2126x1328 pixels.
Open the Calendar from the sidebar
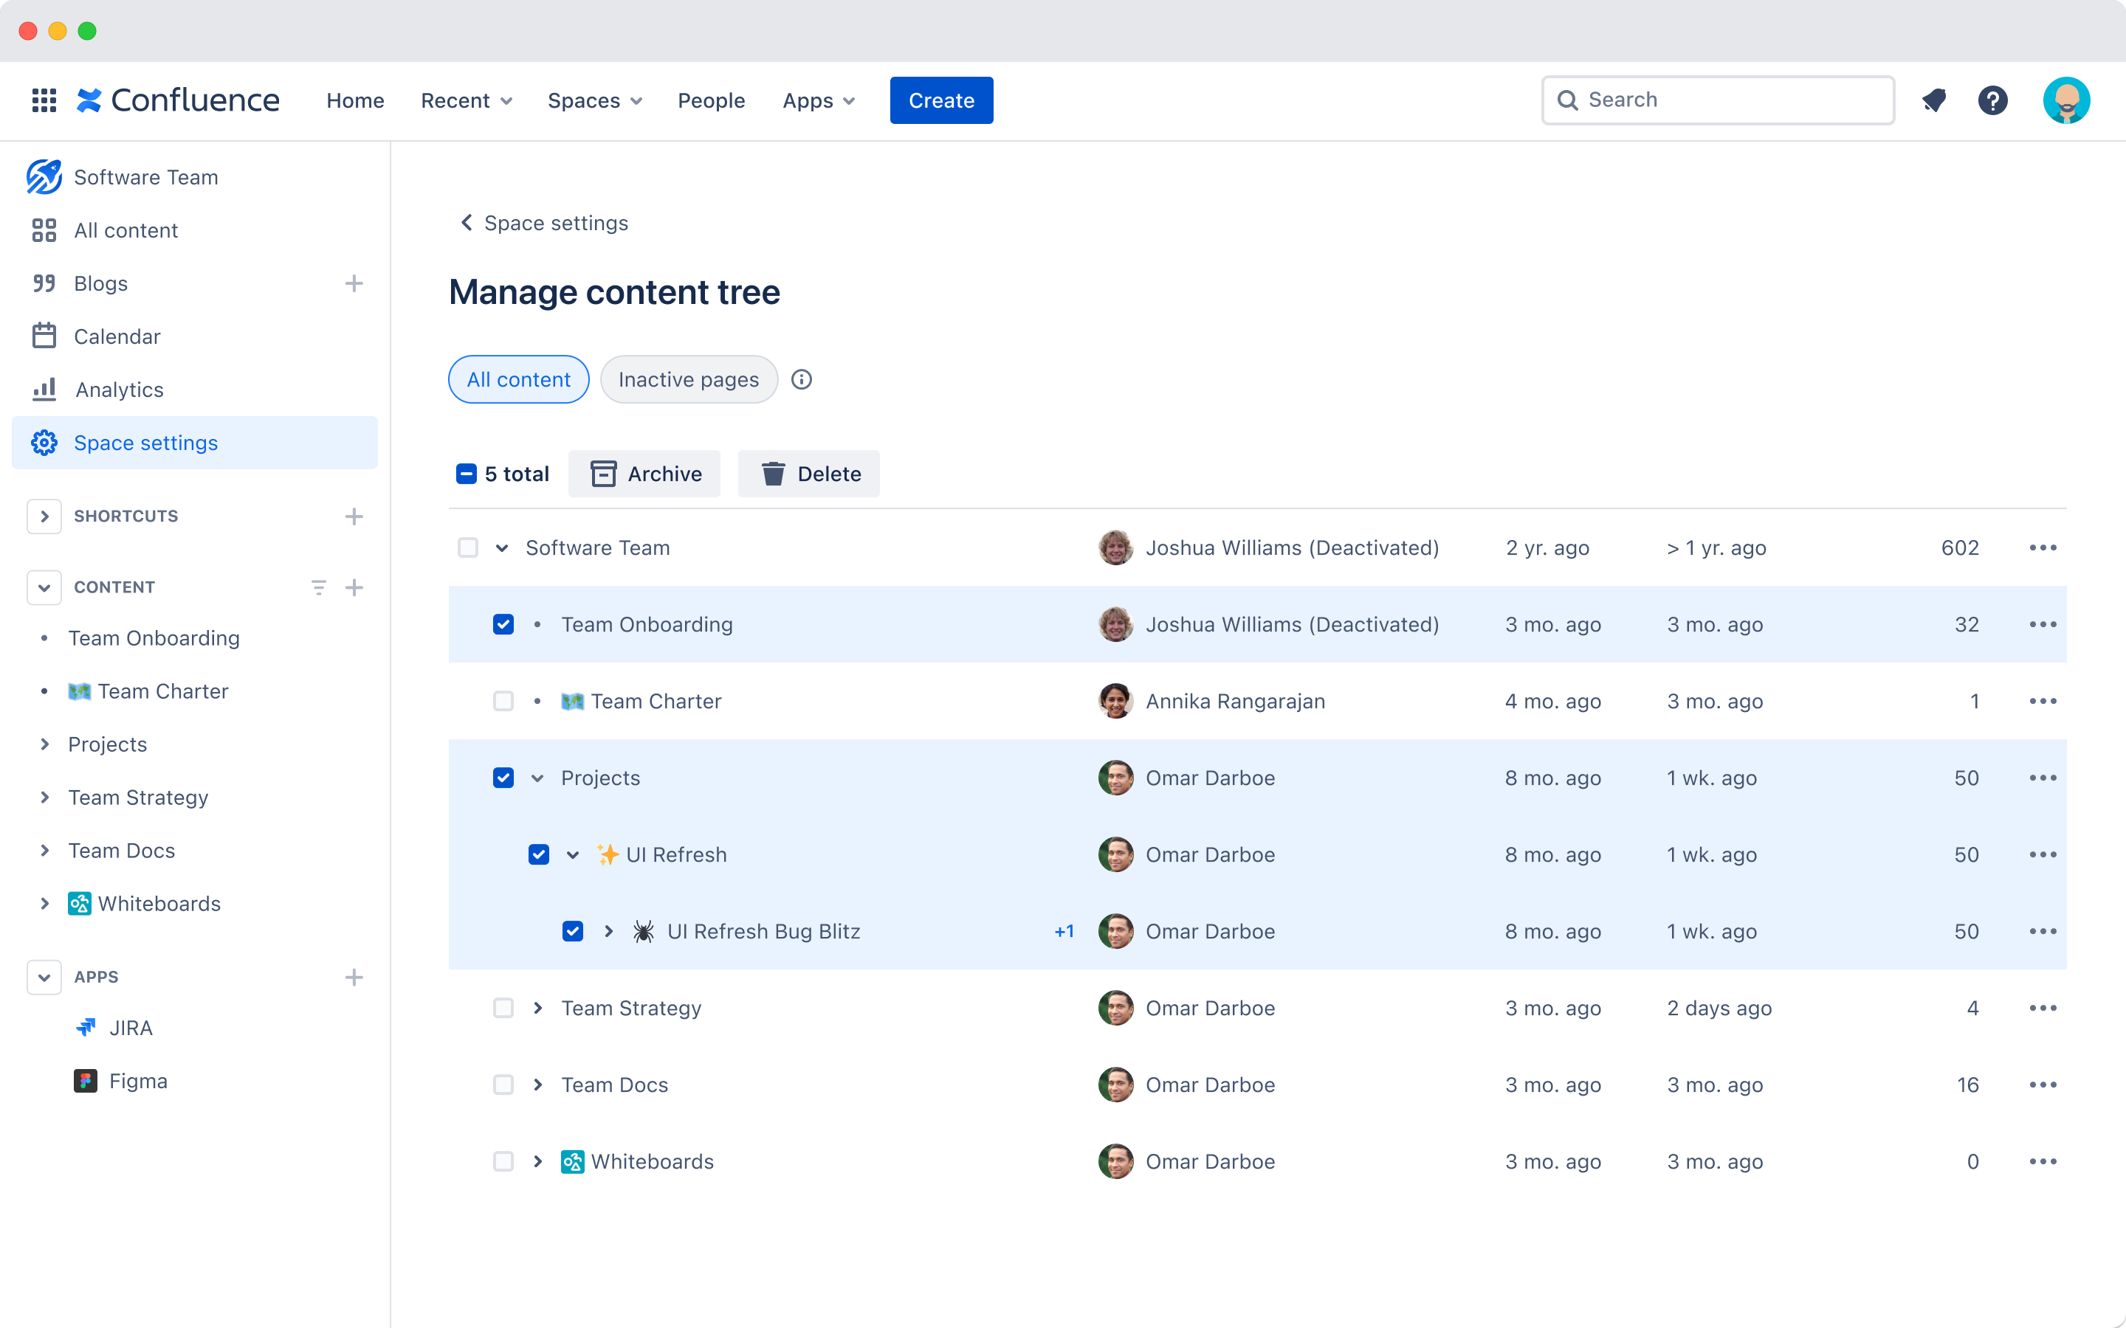(117, 336)
